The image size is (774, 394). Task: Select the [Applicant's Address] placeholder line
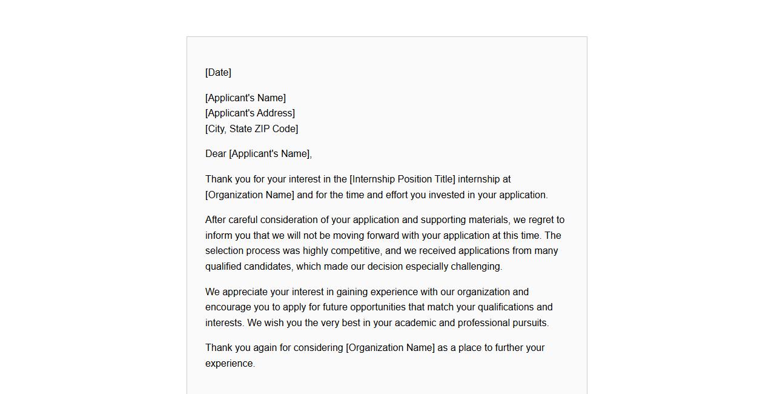pyautogui.click(x=250, y=113)
